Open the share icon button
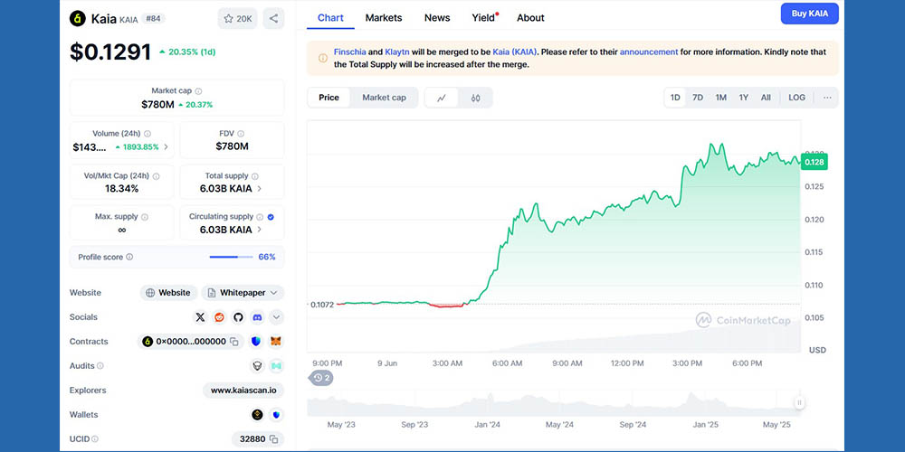The width and height of the screenshot is (905, 452). (x=273, y=18)
